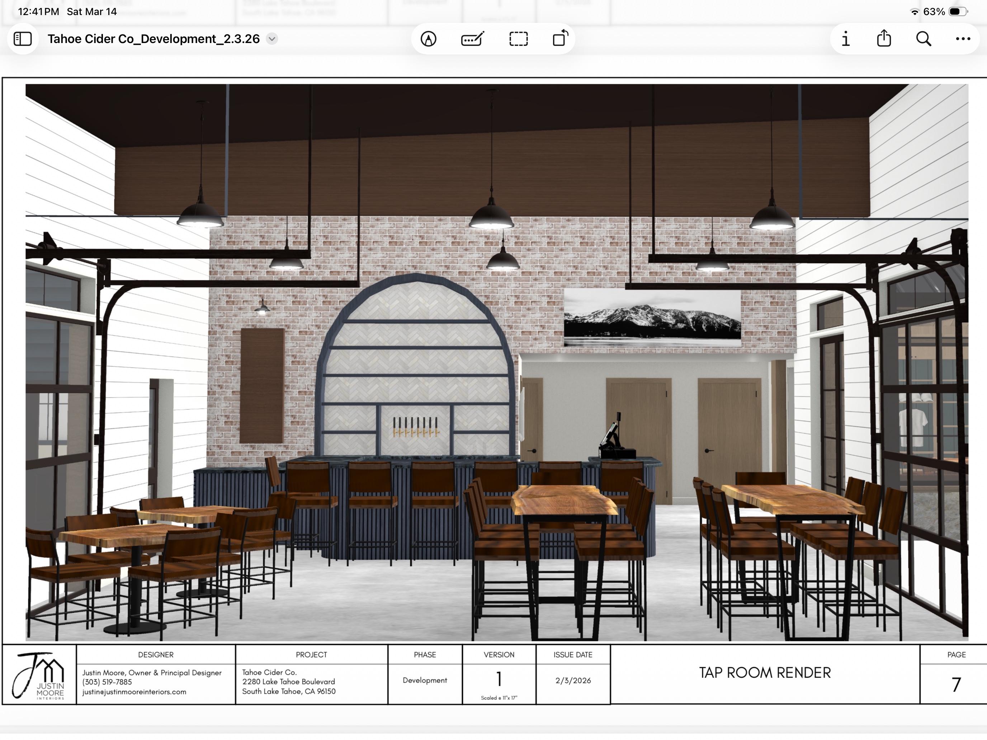Click the justin@justinmooreinteriors.com email
The width and height of the screenshot is (987, 740).
pyautogui.click(x=134, y=692)
